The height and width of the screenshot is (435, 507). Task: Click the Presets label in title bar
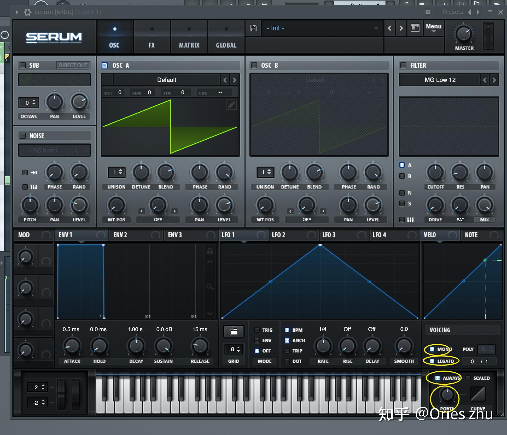point(453,12)
